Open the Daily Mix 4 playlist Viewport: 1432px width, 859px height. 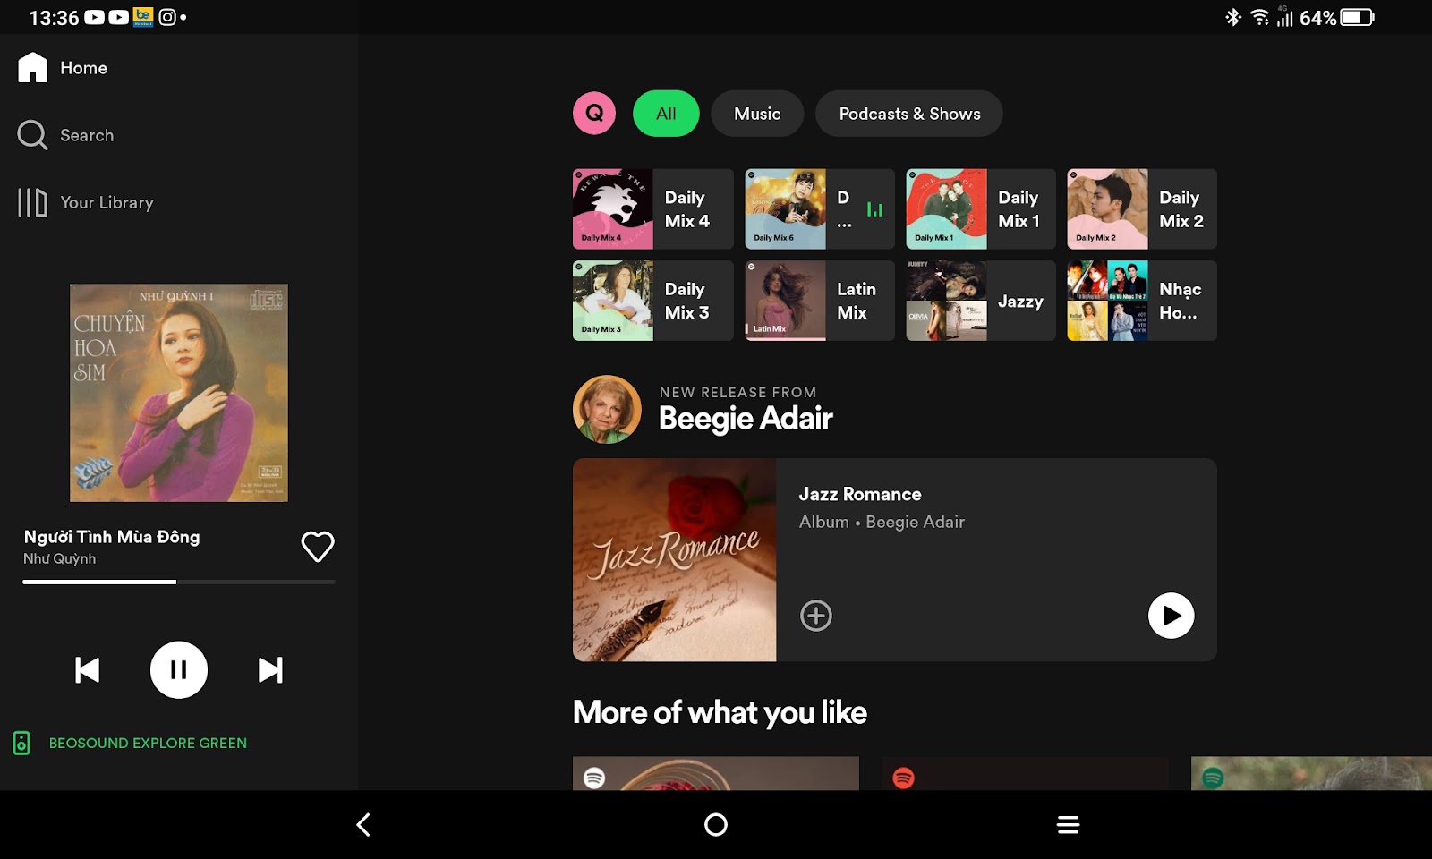[x=653, y=209]
